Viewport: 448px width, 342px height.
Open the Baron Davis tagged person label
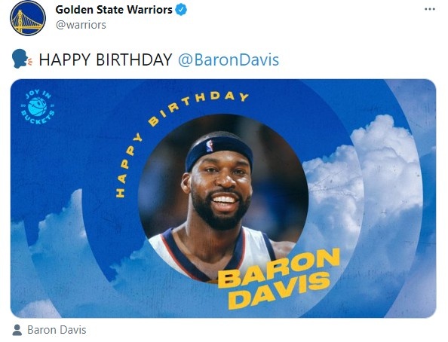[x=57, y=330]
